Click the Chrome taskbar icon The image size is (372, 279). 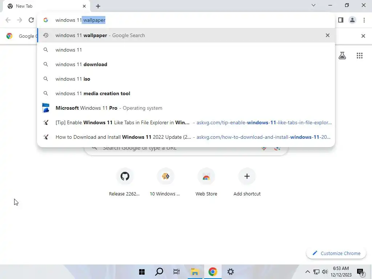[x=213, y=272]
